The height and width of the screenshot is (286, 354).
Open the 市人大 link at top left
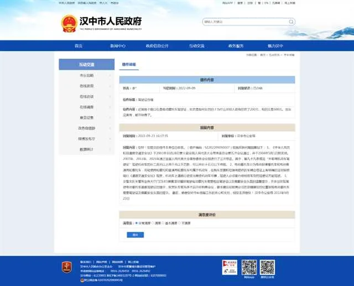pos(103,3)
